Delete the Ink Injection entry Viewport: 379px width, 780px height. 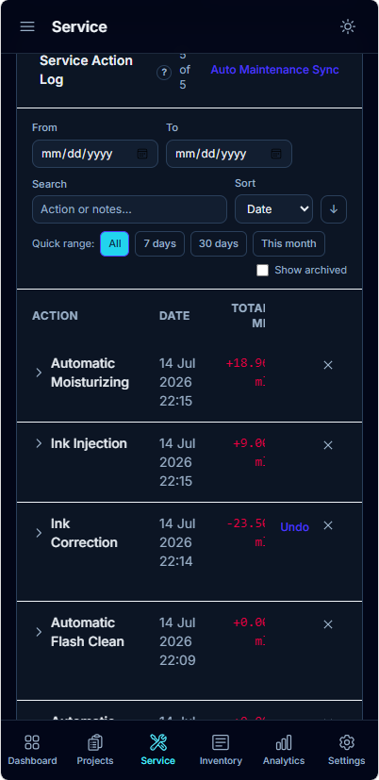point(328,445)
